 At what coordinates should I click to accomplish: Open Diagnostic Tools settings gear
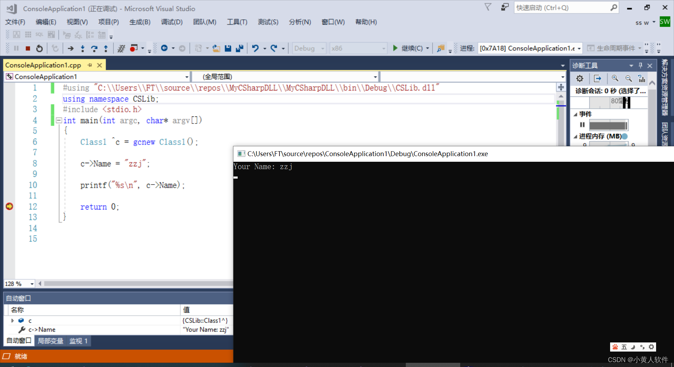pyautogui.click(x=580, y=79)
